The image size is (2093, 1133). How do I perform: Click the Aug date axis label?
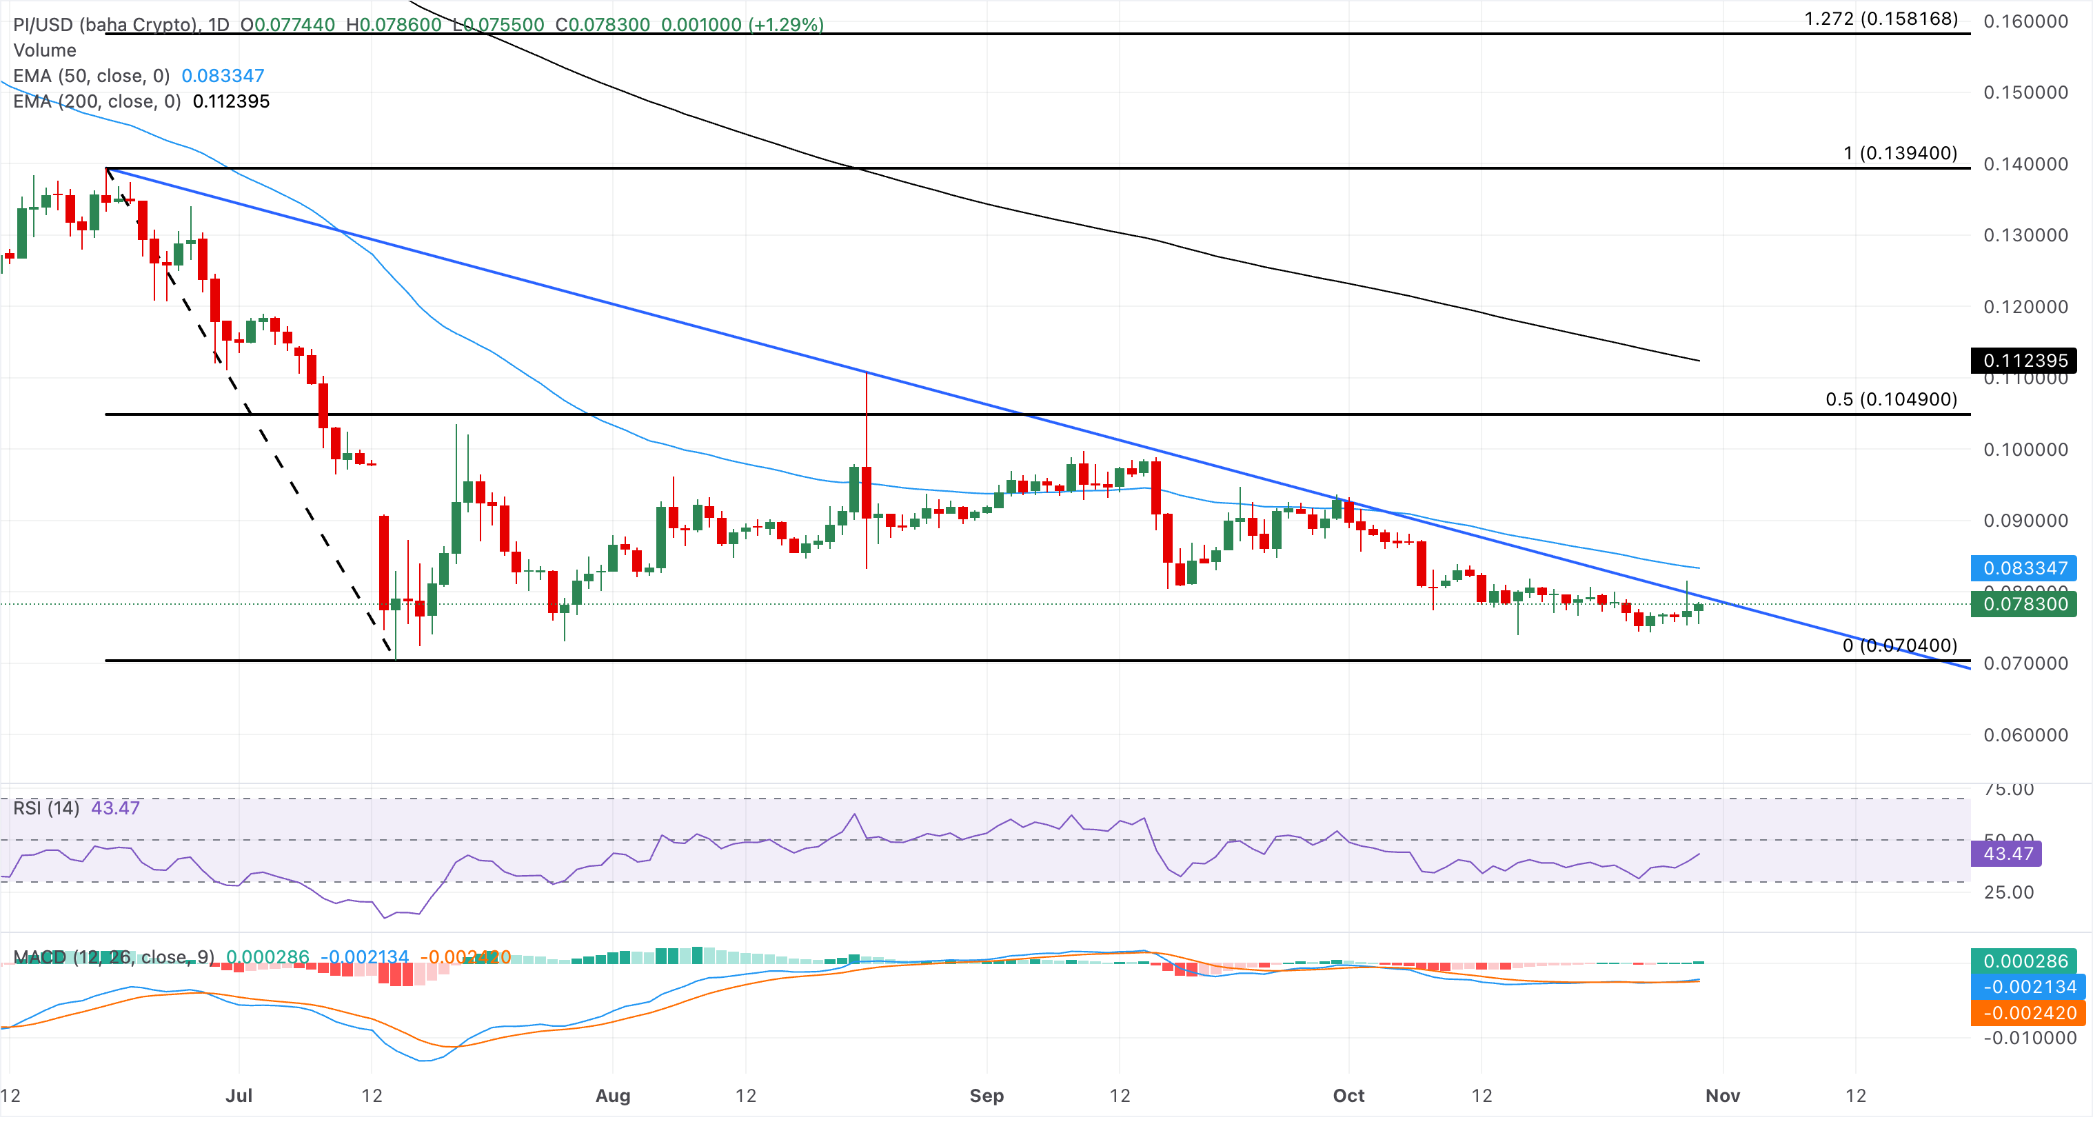tap(613, 1096)
